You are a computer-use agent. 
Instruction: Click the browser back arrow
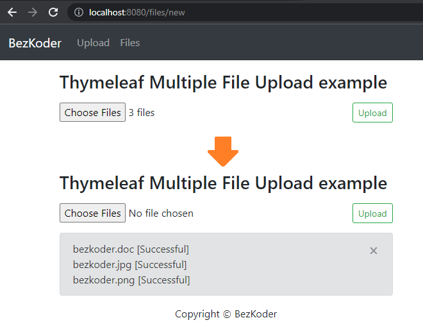point(12,12)
